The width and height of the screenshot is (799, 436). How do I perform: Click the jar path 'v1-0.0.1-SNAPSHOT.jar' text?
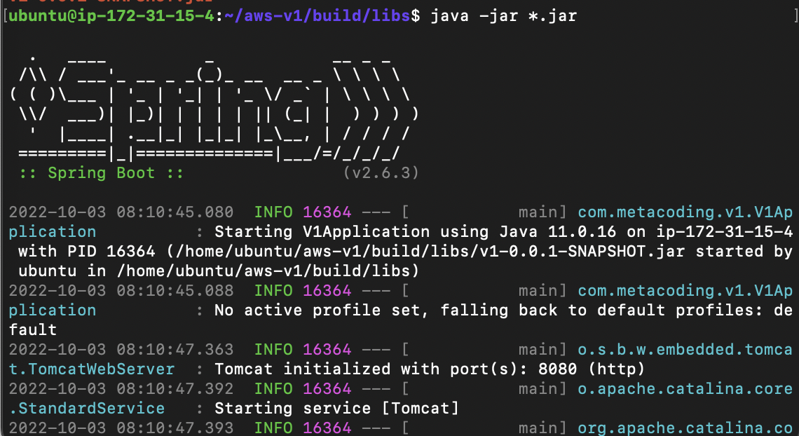[582, 251]
